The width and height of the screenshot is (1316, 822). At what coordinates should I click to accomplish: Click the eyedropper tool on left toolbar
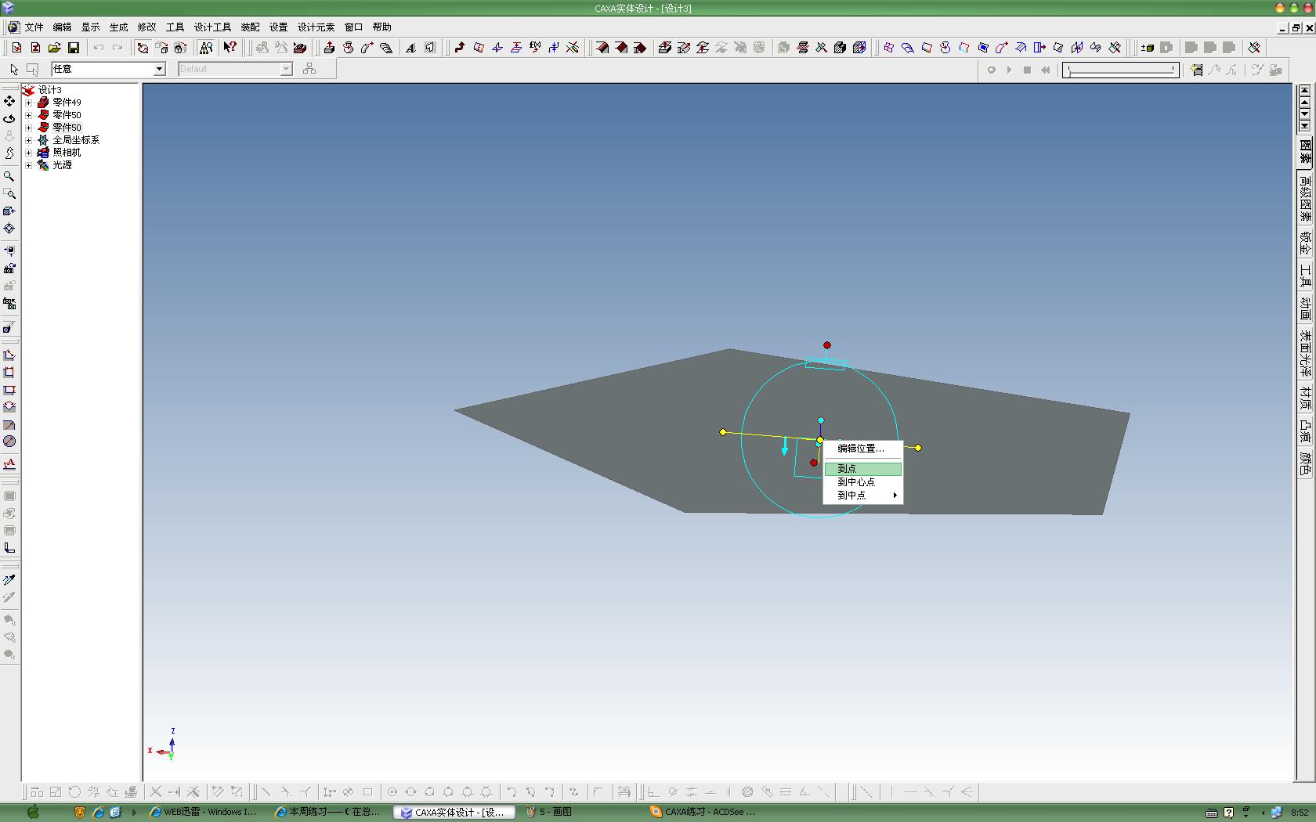[x=9, y=580]
